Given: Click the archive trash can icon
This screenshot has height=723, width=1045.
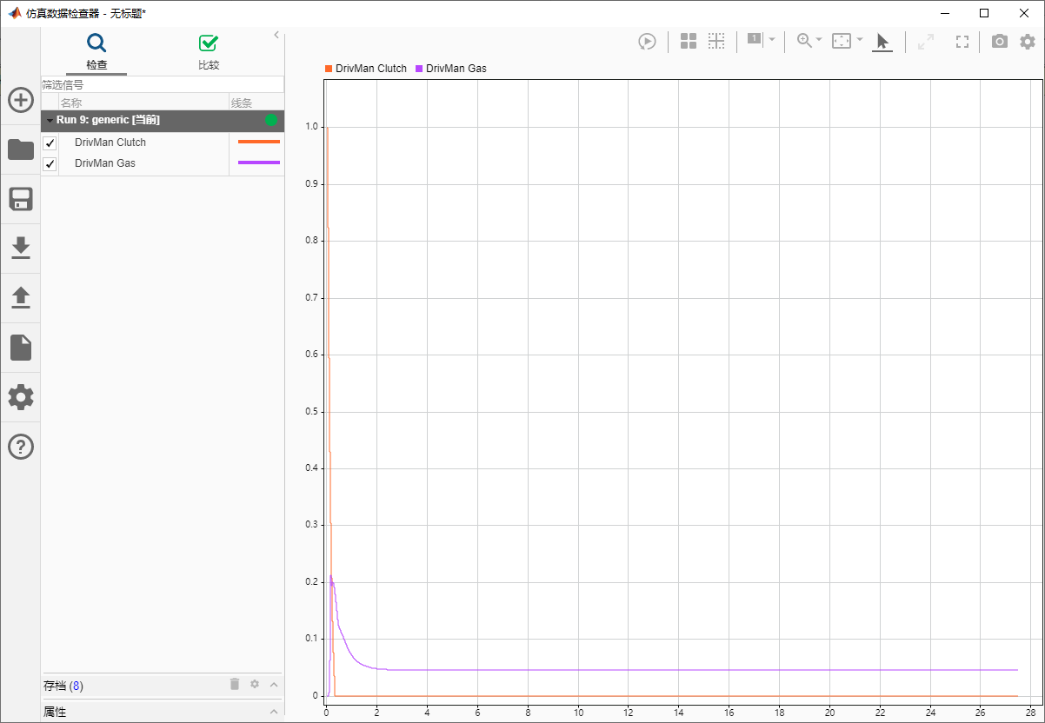Looking at the screenshot, I should point(235,684).
